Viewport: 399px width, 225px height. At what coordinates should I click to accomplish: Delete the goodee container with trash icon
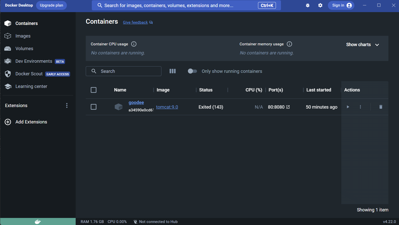pos(381,107)
